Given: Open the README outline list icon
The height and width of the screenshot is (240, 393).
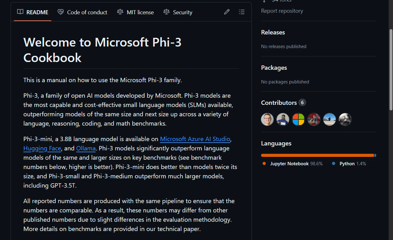Looking at the screenshot, I should pyautogui.click(x=242, y=12).
